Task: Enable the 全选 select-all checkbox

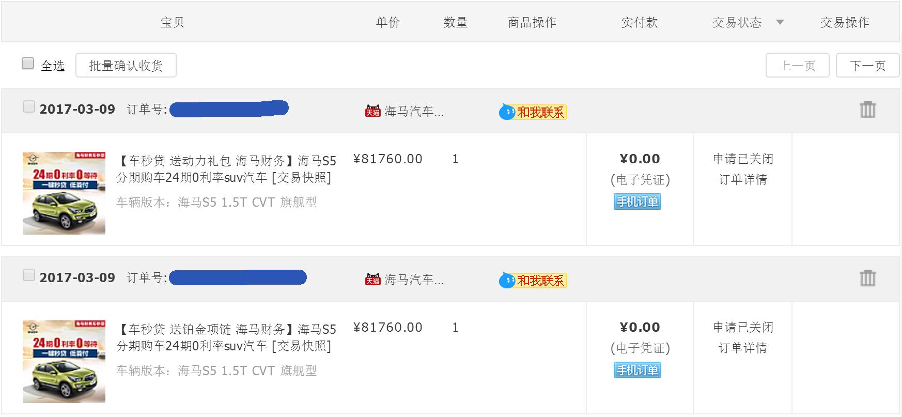Action: coord(28,62)
